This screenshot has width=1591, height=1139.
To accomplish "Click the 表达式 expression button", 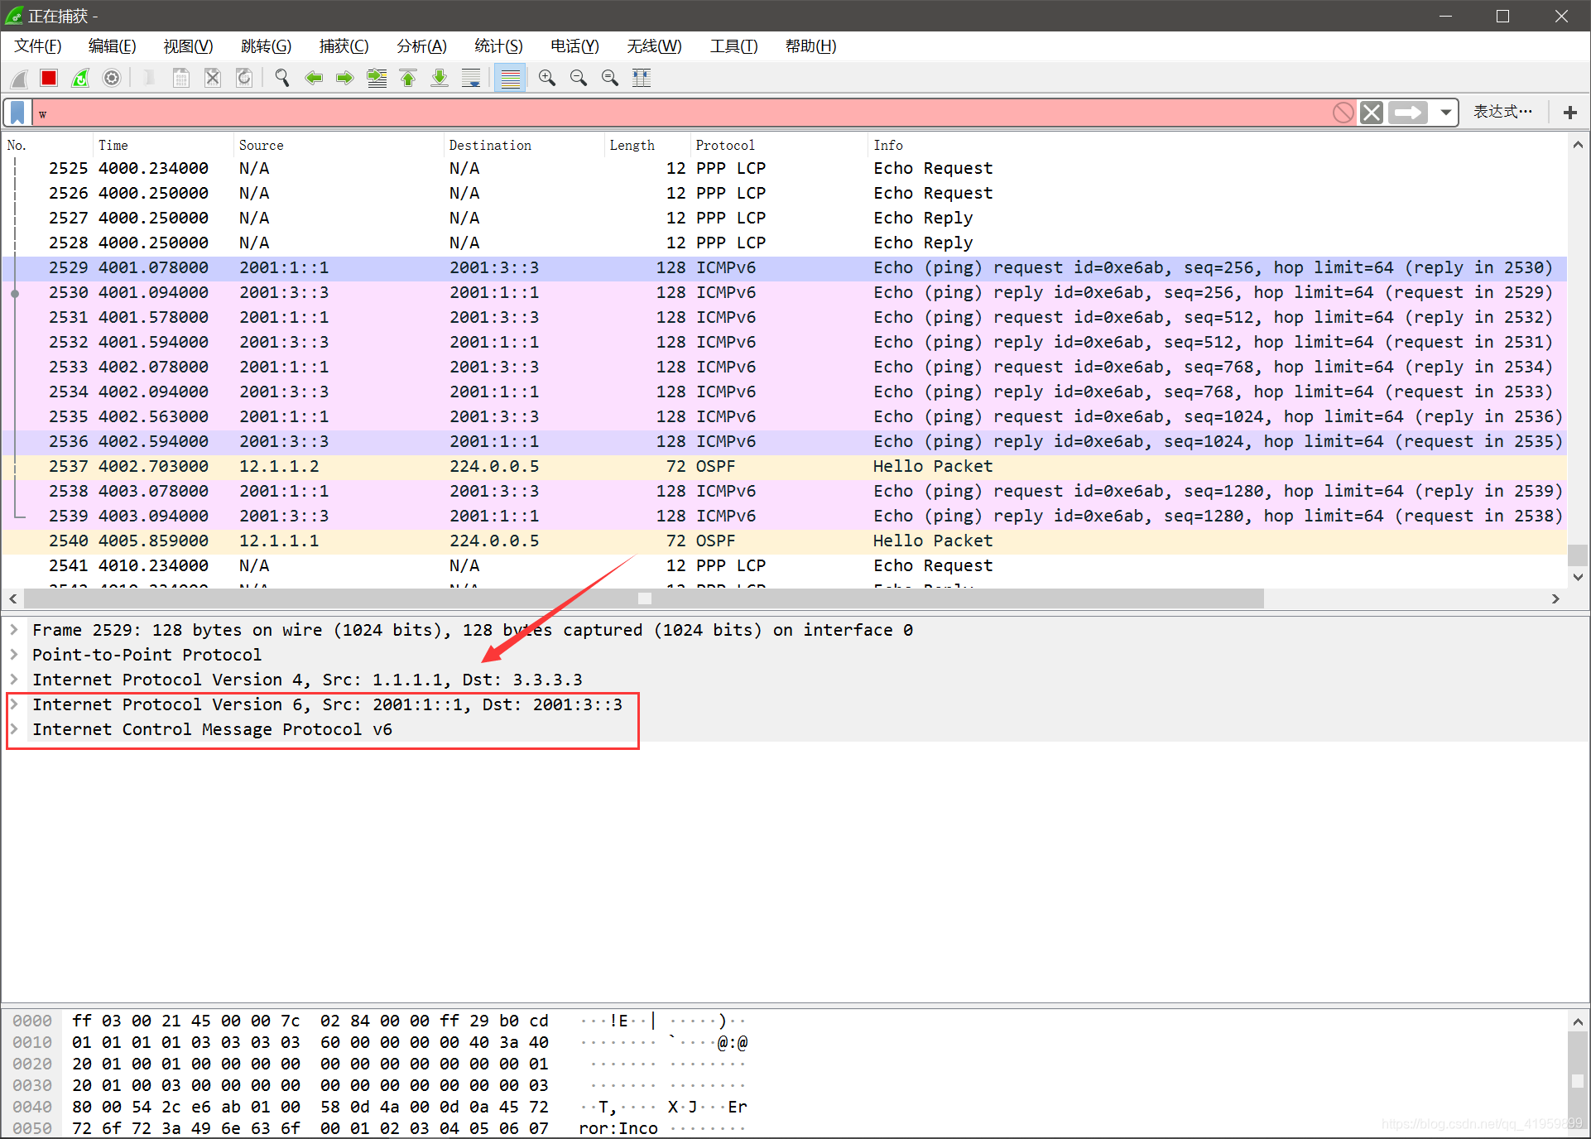I will coord(1502,112).
